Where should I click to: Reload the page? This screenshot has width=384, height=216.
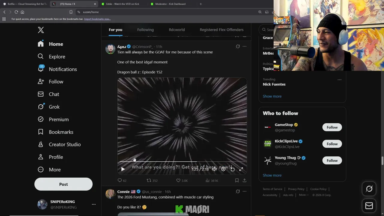[16, 12]
